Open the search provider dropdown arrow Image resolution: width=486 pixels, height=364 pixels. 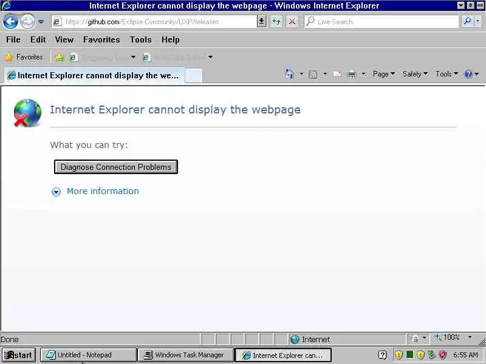[x=477, y=22]
